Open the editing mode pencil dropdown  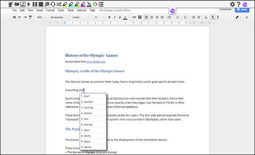pos(238,17)
